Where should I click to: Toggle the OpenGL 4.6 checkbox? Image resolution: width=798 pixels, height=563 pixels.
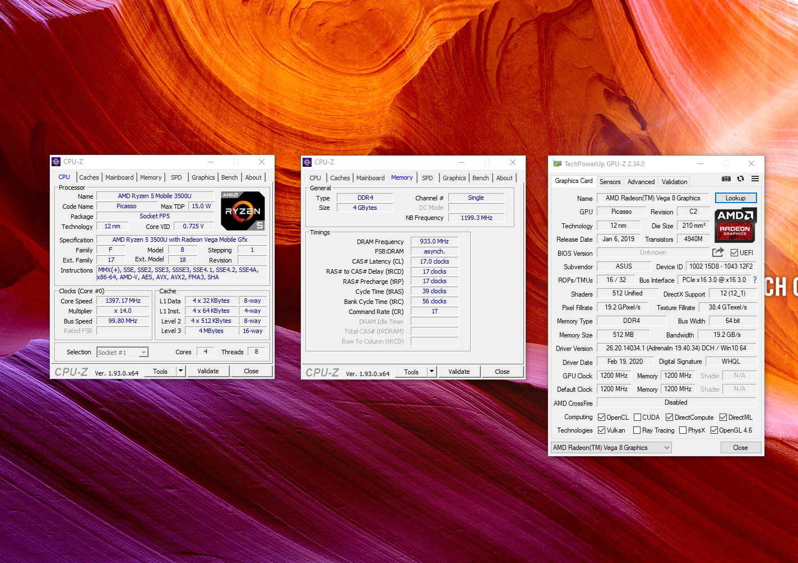[714, 430]
